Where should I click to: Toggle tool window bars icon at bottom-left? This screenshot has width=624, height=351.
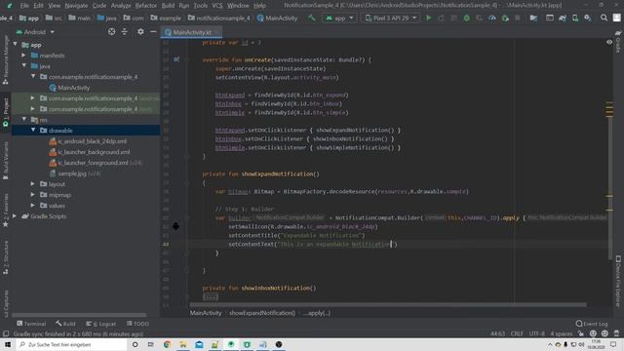point(6,333)
